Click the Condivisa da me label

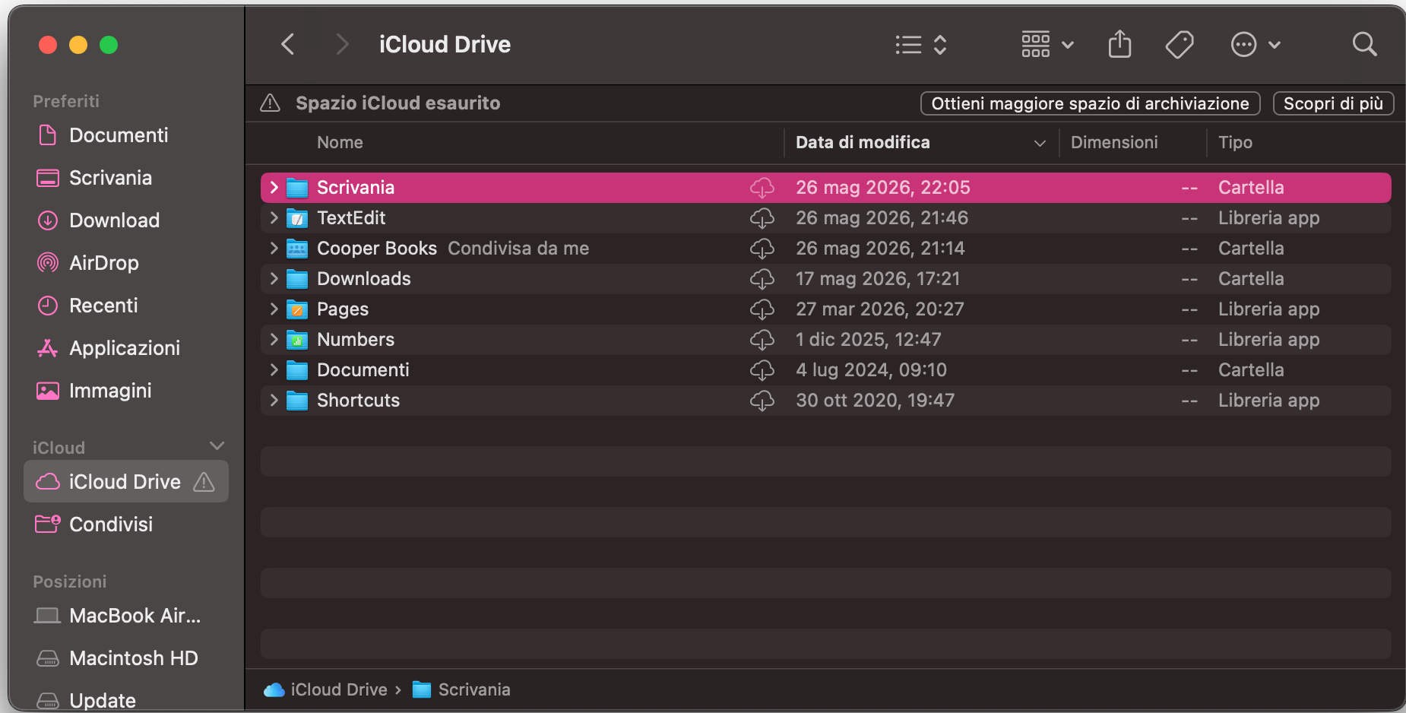(518, 249)
